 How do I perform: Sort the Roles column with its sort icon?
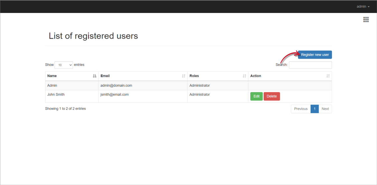[x=244, y=76]
